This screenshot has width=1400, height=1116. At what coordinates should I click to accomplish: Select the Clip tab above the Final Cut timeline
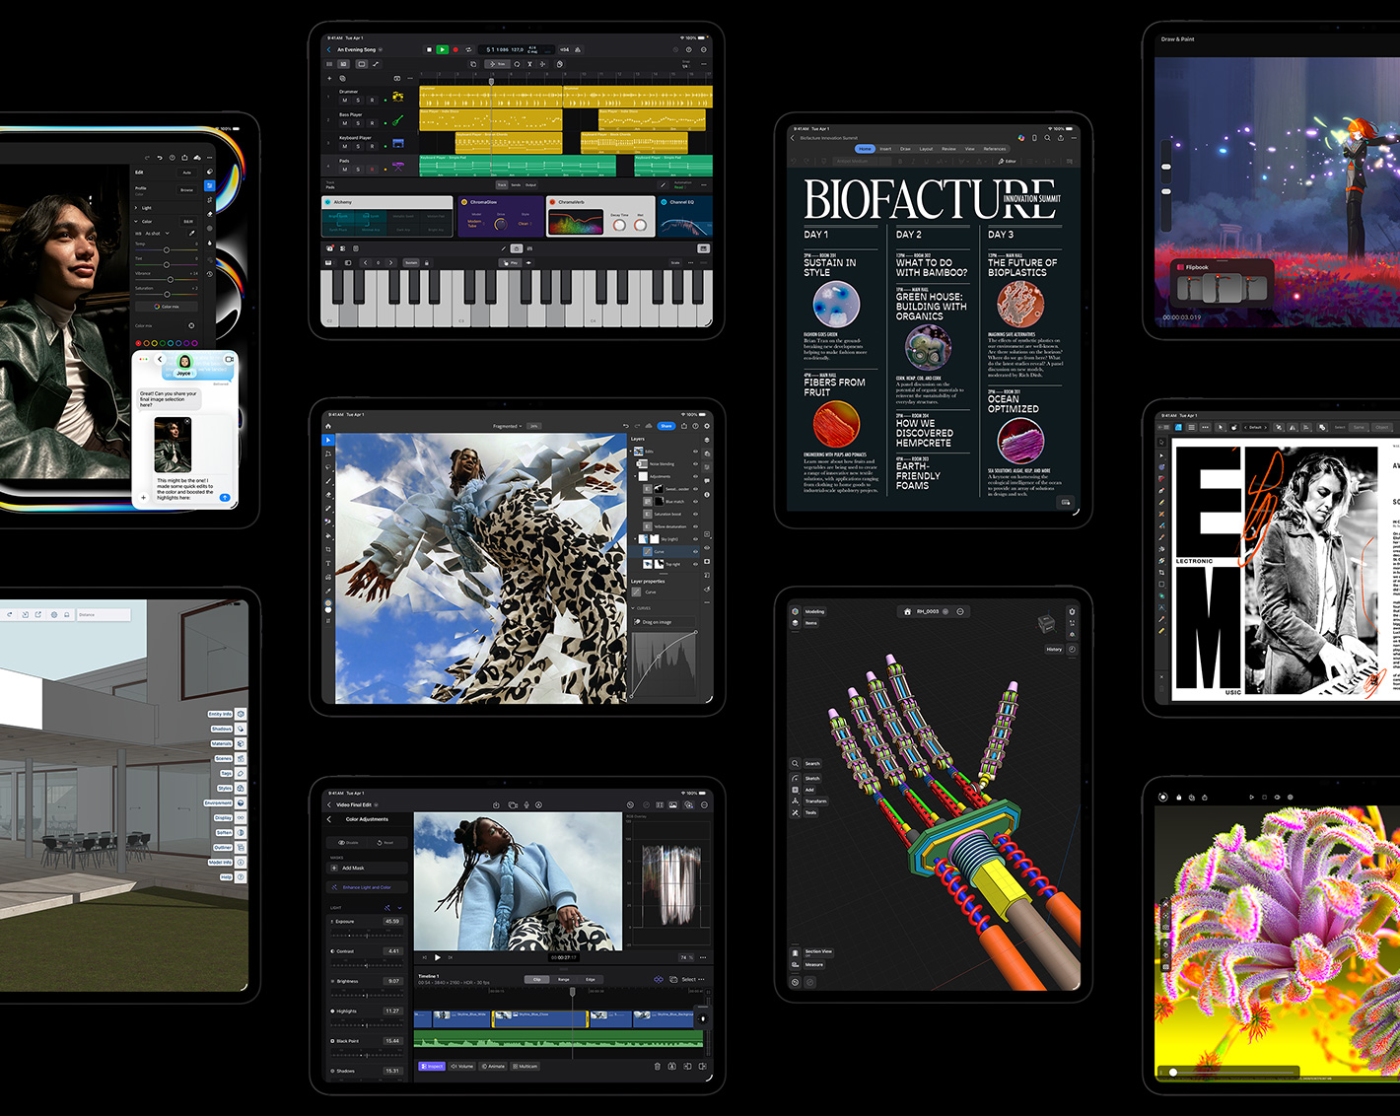click(536, 980)
